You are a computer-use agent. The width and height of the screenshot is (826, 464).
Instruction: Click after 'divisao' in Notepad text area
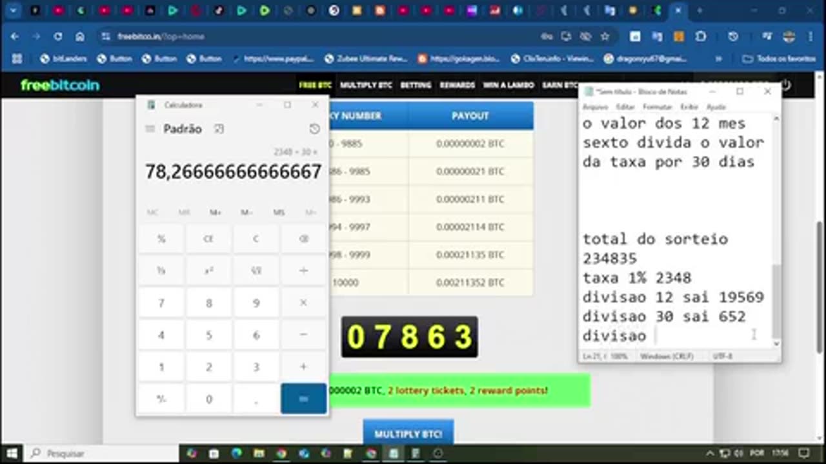[x=655, y=336]
